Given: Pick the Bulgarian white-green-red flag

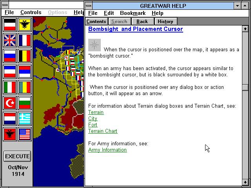Looking at the screenshot, I should pyautogui.click(x=25, y=103).
